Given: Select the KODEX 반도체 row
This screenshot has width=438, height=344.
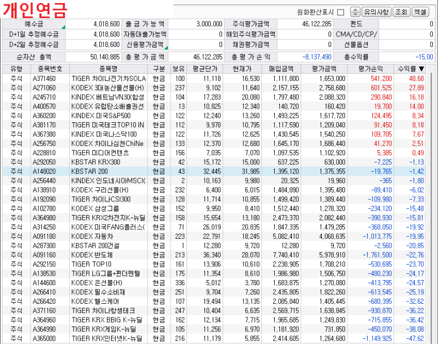Looking at the screenshot, I should pos(214,255).
